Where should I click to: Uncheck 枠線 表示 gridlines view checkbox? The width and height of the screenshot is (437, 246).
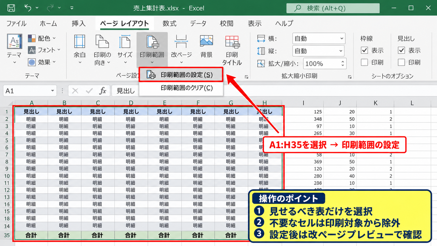point(364,50)
